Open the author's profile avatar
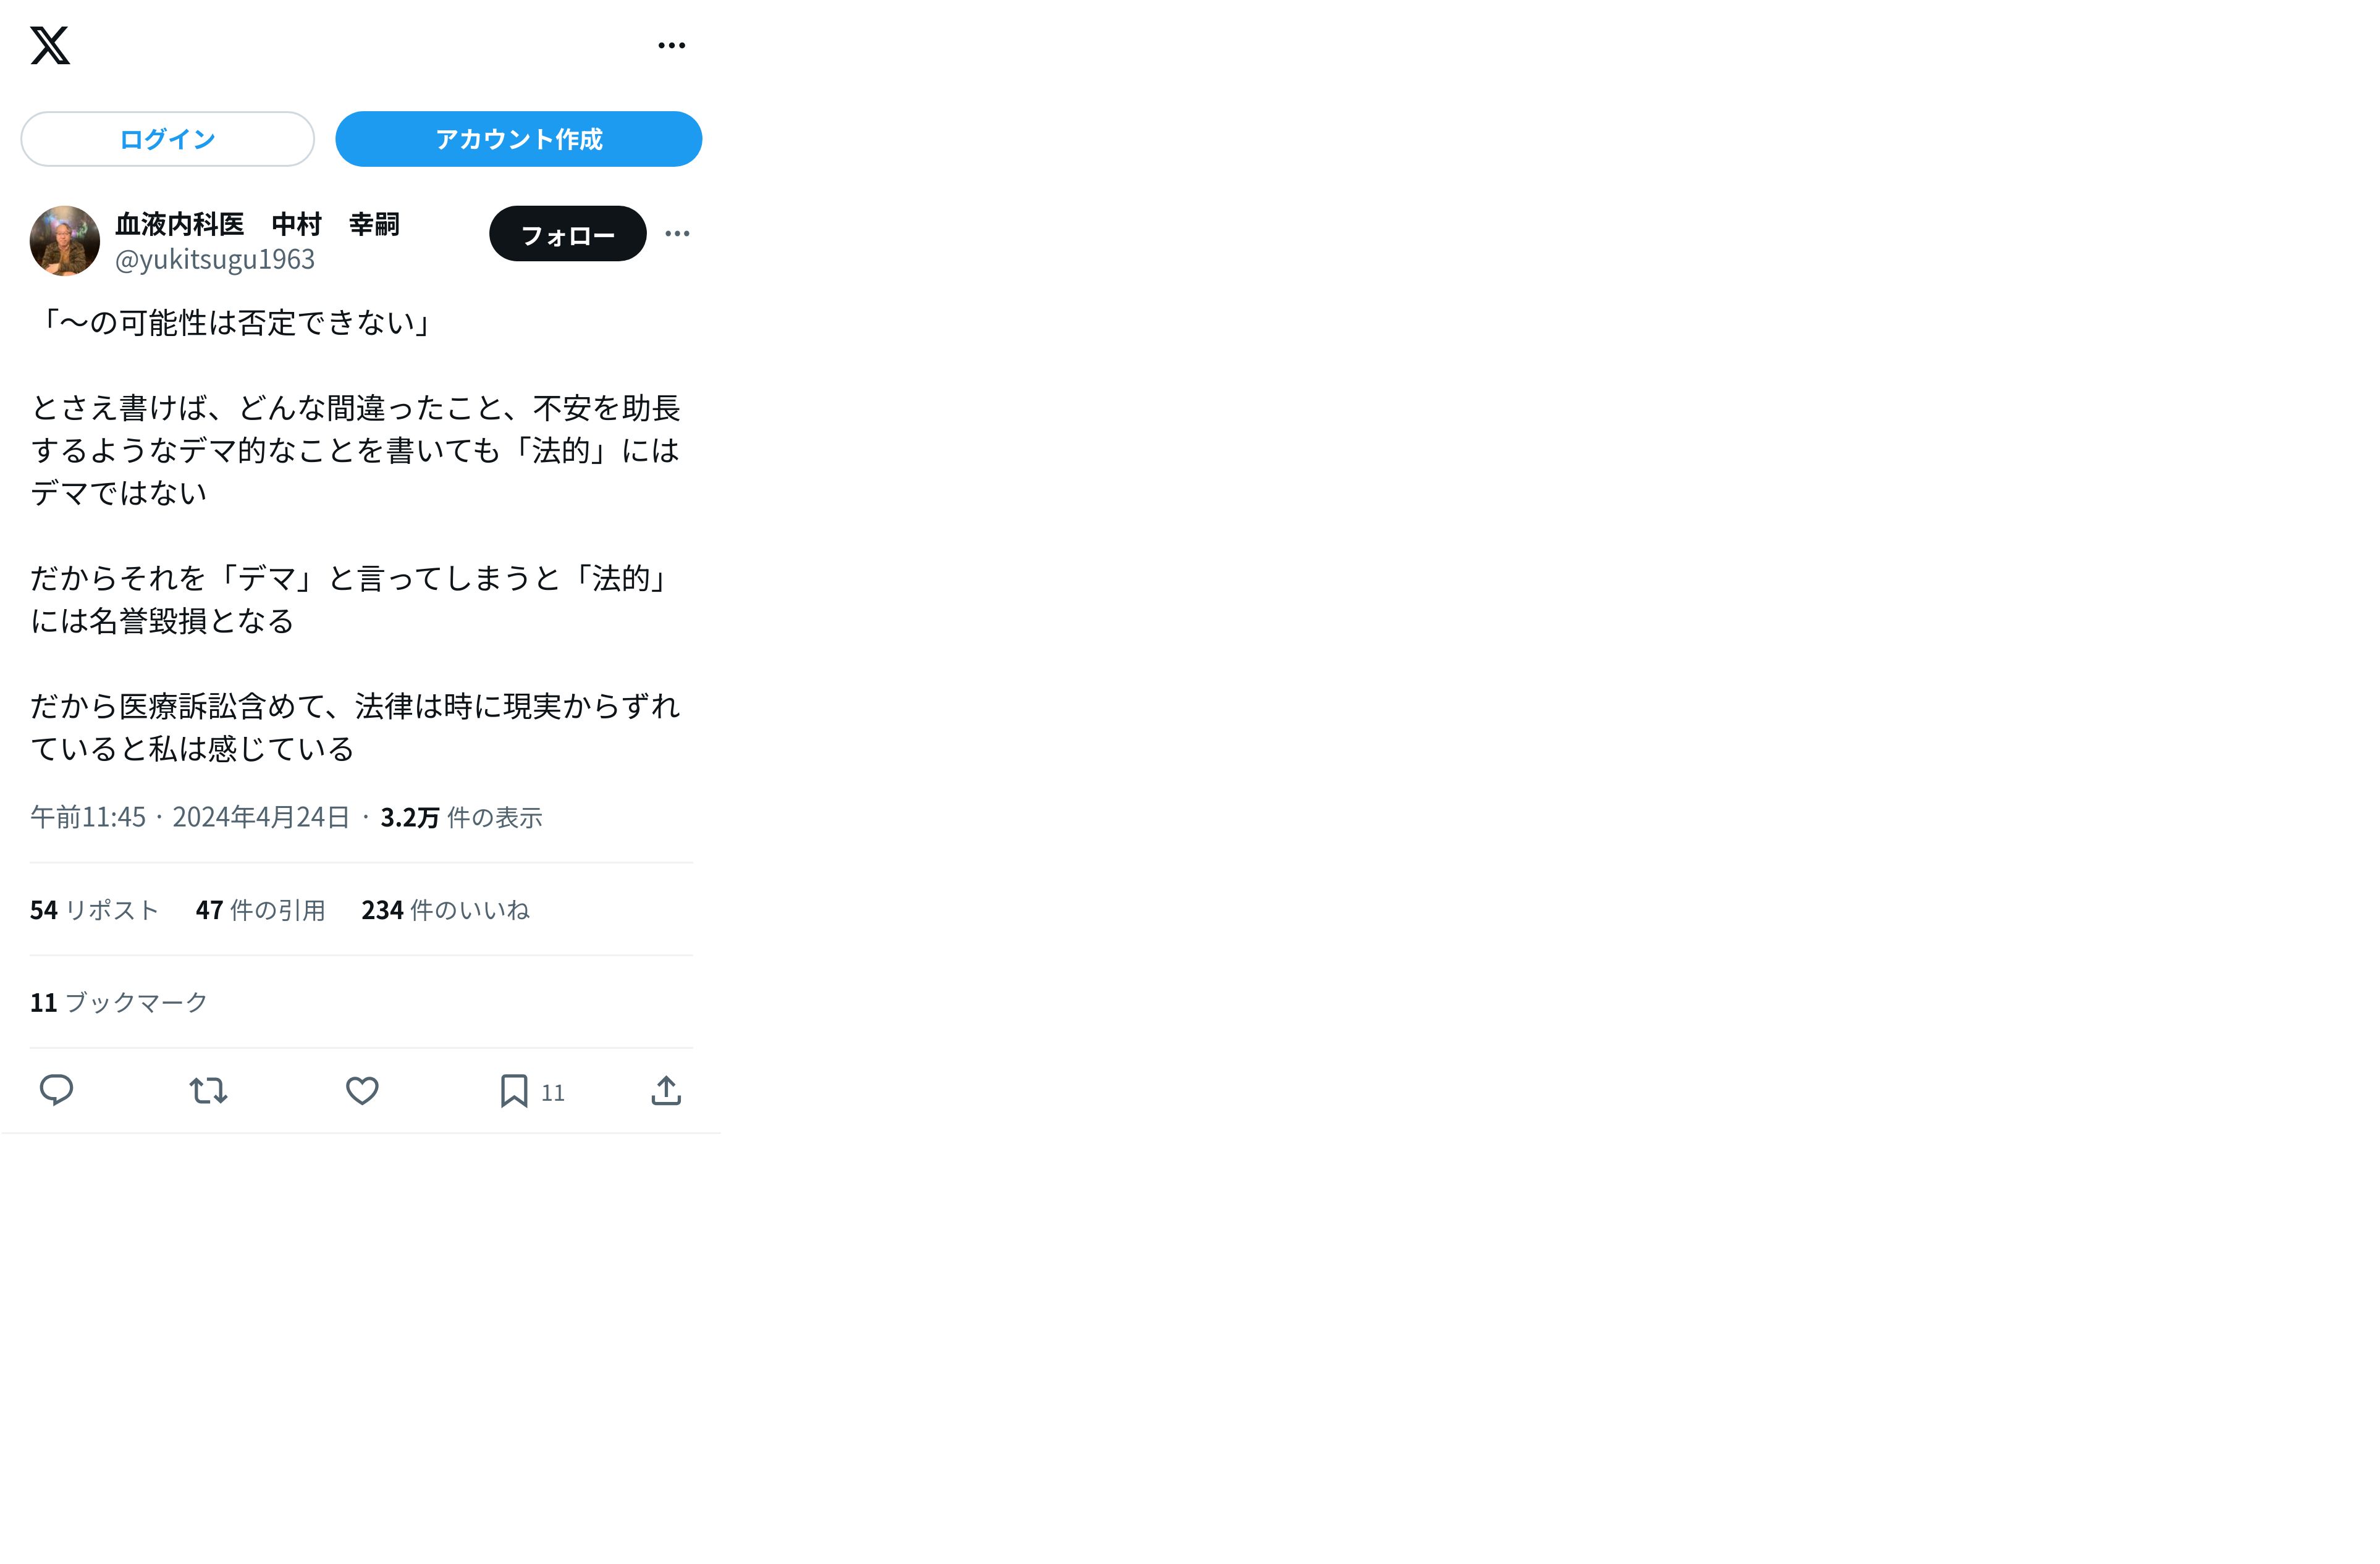2380x1564 pixels. pyautogui.click(x=65, y=241)
